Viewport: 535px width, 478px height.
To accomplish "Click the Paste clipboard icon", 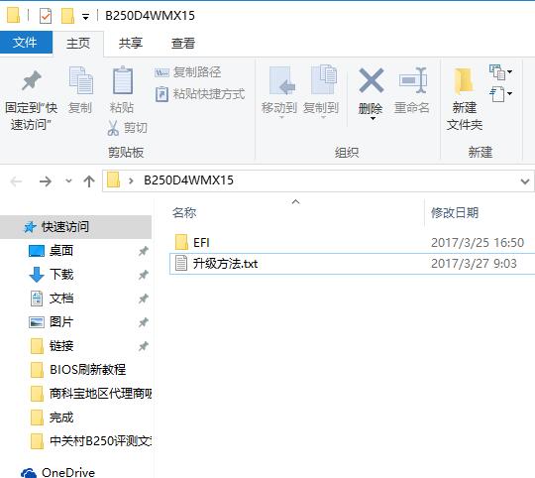I will click(123, 80).
